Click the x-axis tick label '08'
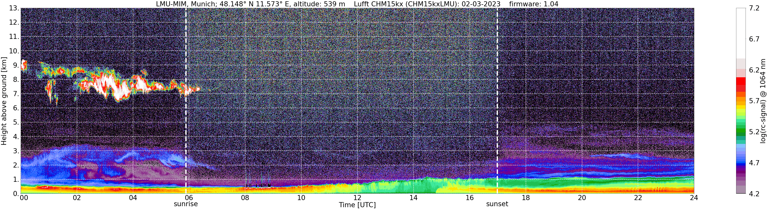Screen dimensions: 768x210 (245, 198)
